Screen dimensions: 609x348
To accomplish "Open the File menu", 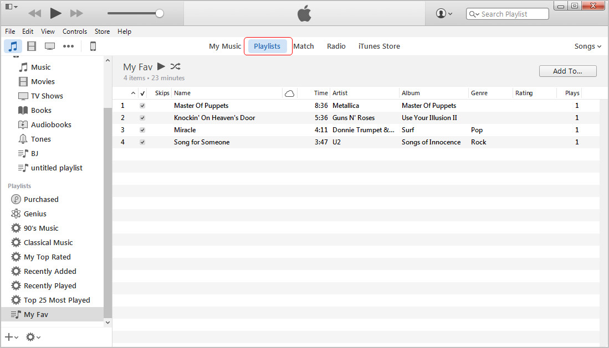I will coord(10,32).
